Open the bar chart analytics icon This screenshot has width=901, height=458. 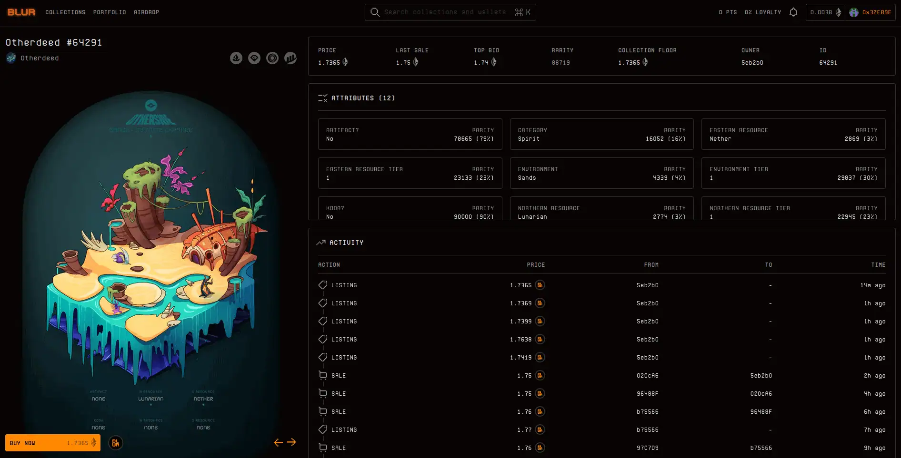[290, 58]
